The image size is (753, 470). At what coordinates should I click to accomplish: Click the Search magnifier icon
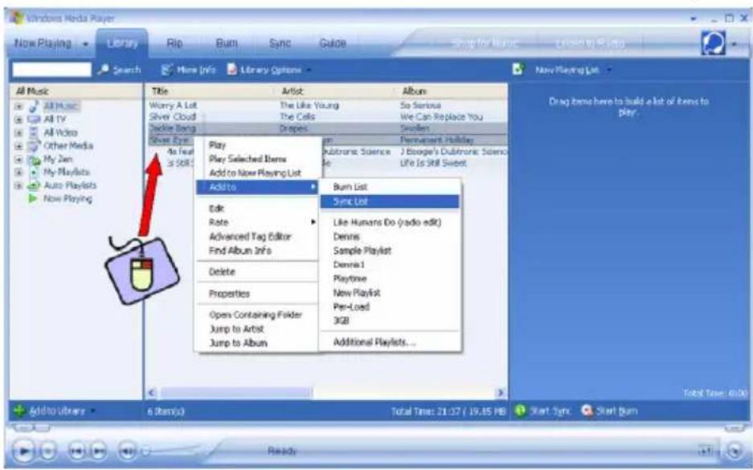pyautogui.click(x=103, y=70)
